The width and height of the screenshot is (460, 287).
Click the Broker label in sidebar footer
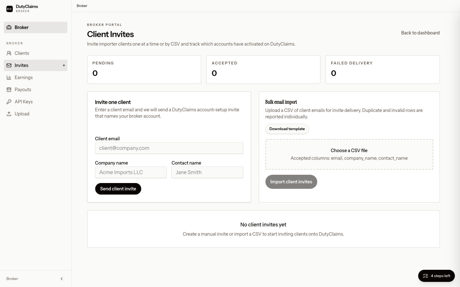click(12, 279)
